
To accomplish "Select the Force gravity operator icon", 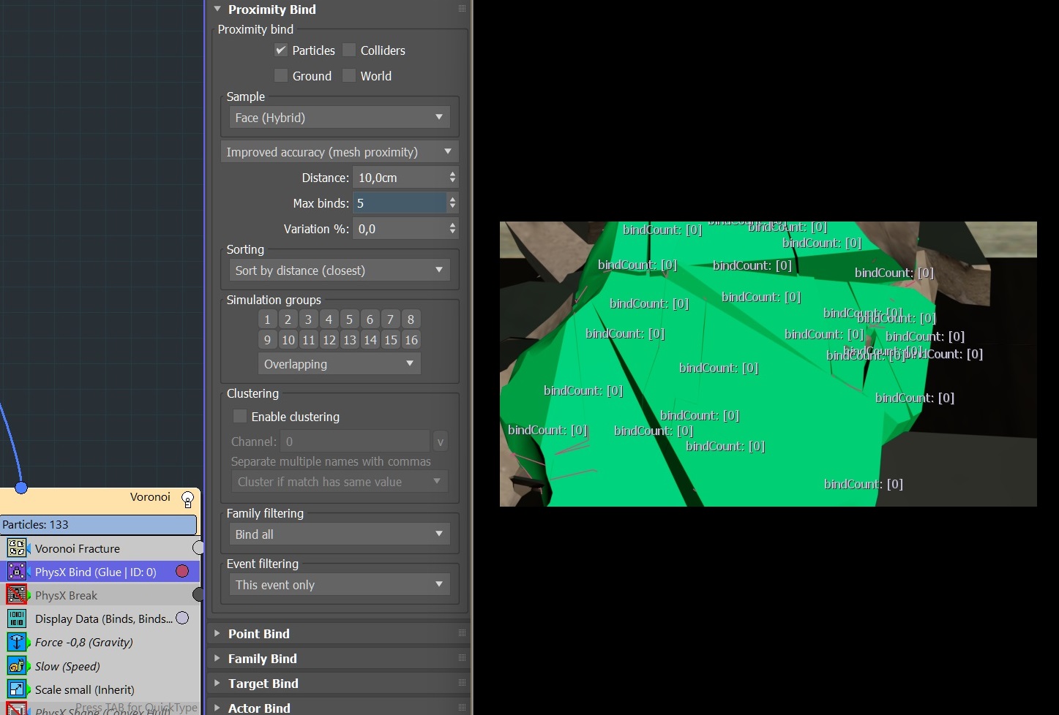I will pos(17,642).
